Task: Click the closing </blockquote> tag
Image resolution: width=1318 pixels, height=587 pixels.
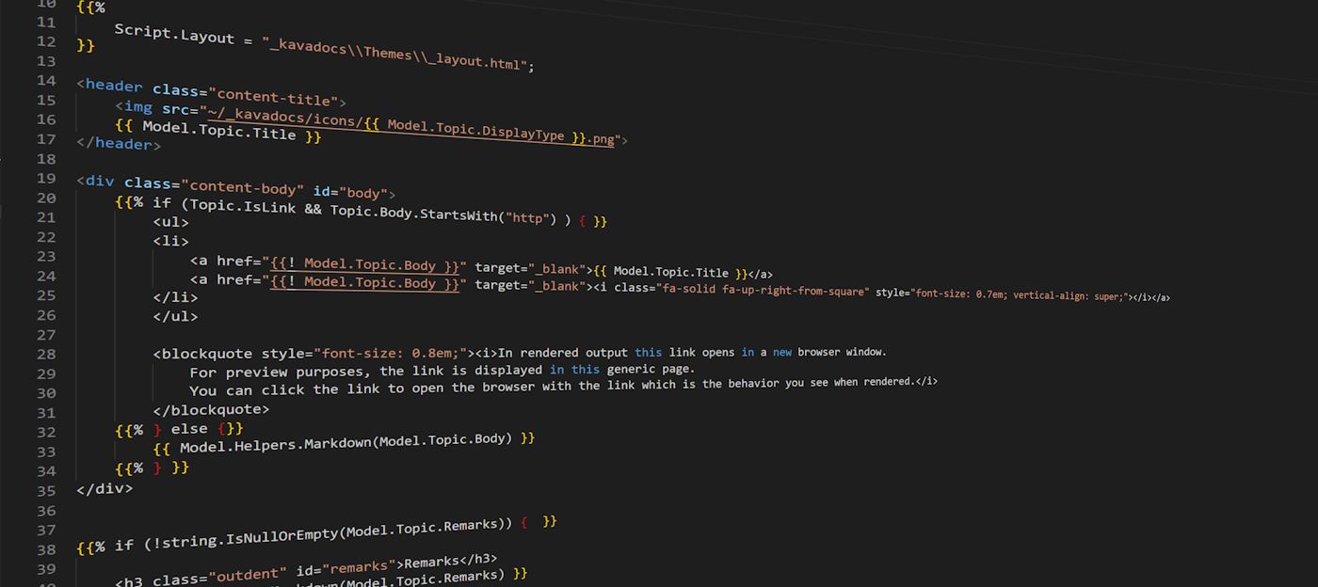Action: click(x=212, y=409)
